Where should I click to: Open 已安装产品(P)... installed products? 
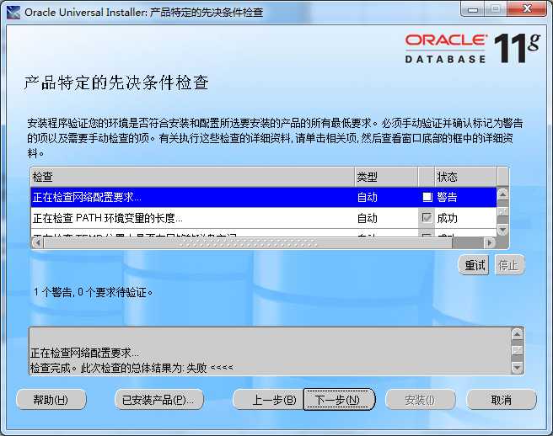(158, 400)
